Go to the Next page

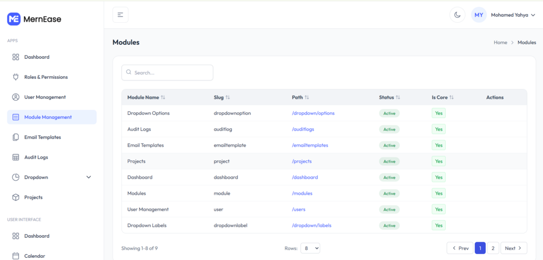pyautogui.click(x=513, y=248)
